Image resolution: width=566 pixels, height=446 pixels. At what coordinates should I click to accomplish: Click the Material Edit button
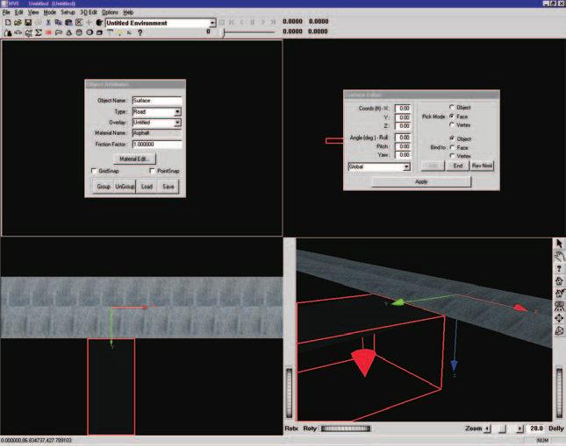click(x=134, y=159)
